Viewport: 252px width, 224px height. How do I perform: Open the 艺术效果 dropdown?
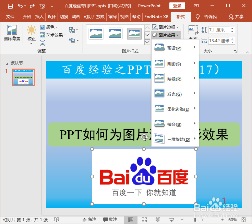tap(53, 35)
